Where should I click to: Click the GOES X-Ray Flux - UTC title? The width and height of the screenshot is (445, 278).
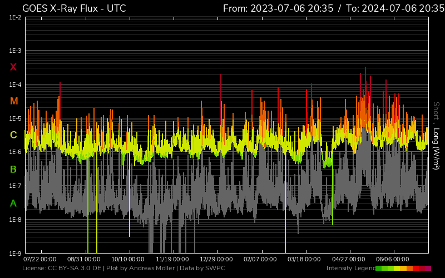point(74,8)
